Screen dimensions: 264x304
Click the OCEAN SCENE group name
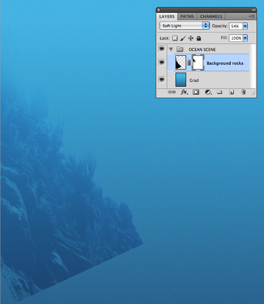point(202,49)
